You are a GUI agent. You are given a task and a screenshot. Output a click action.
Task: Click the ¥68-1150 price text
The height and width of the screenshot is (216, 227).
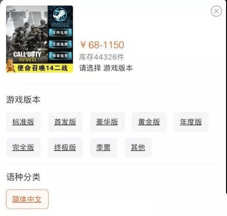point(102,45)
